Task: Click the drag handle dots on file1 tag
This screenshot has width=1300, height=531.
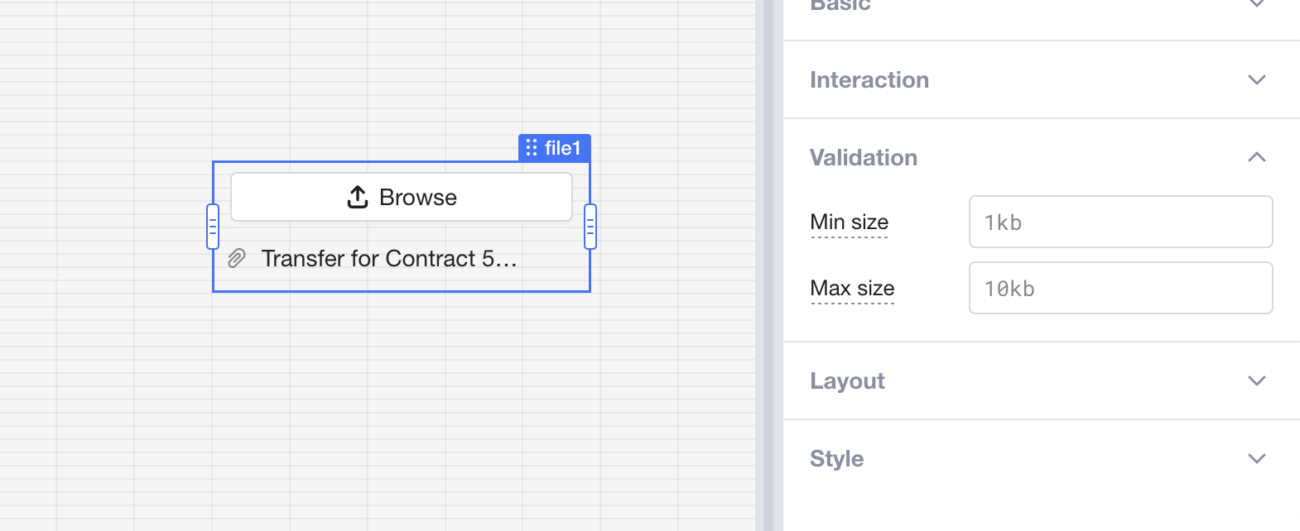Action: (532, 148)
